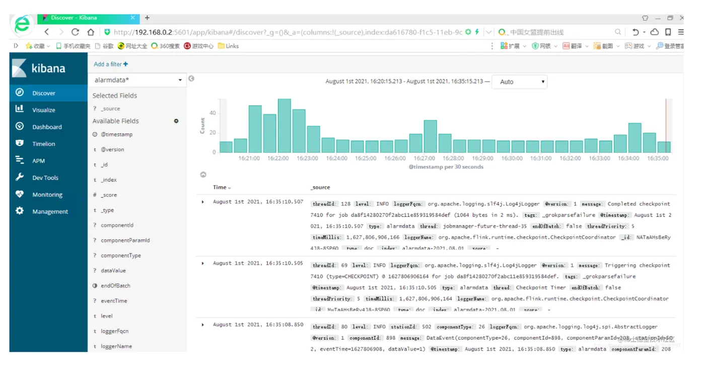
Task: Click the browser home icon
Action: [x=91, y=32]
